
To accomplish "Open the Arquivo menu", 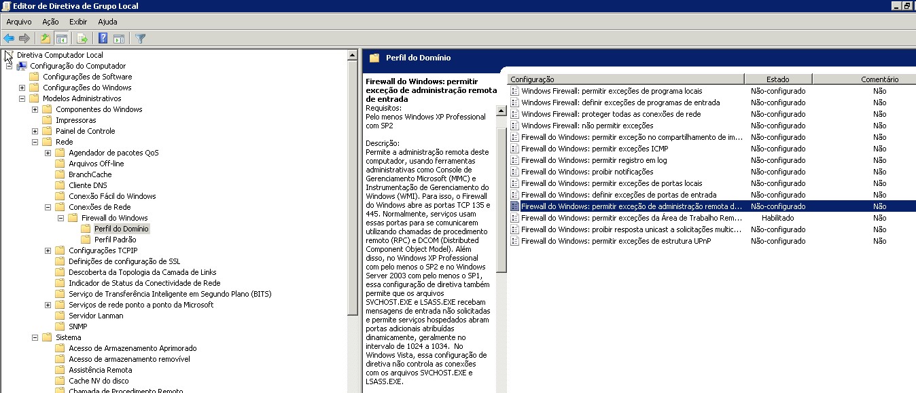I will [19, 22].
